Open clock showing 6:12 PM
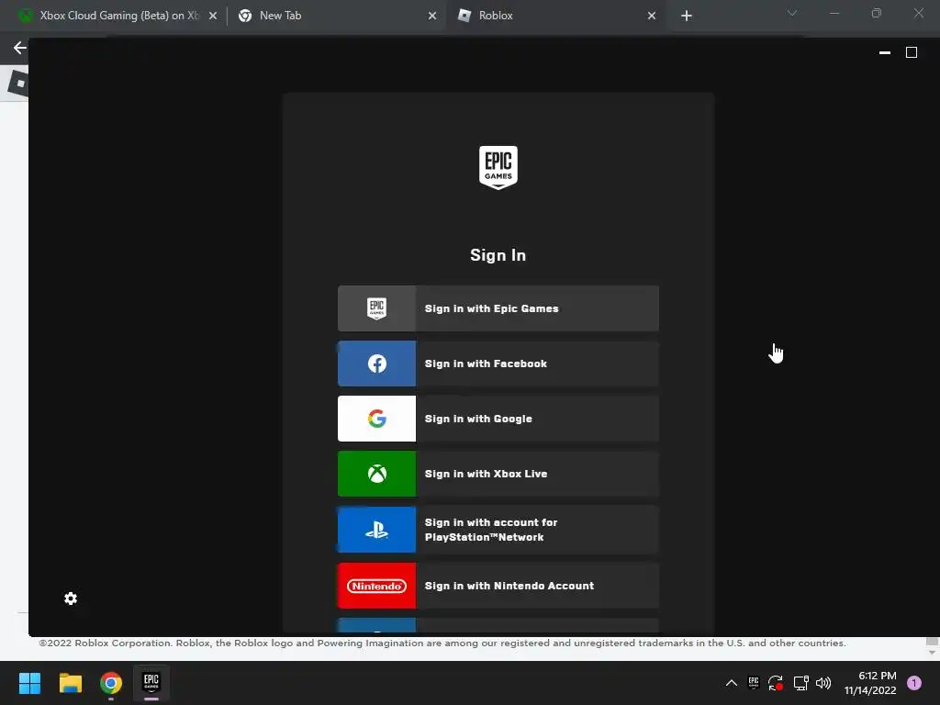This screenshot has height=705, width=940. [870, 683]
